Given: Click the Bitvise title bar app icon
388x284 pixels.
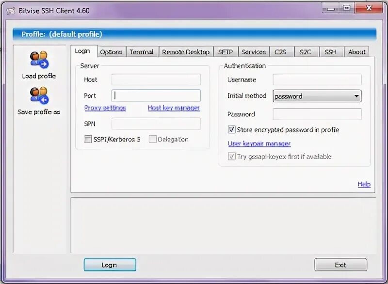Looking at the screenshot, I should coord(11,11).
